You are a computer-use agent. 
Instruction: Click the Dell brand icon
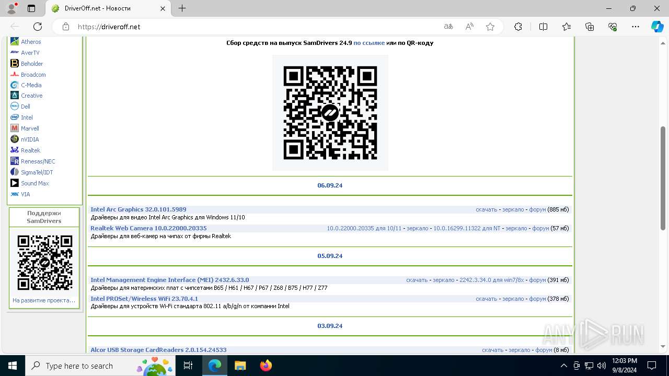pyautogui.click(x=15, y=107)
